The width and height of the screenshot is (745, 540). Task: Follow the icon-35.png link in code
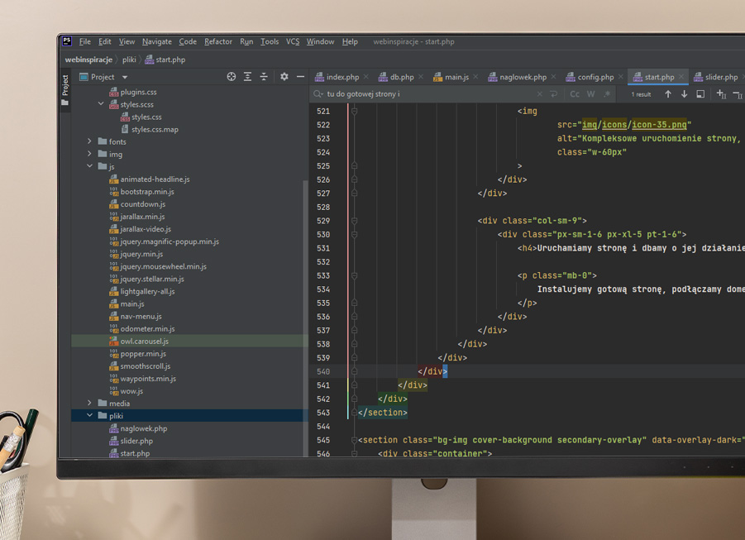659,125
